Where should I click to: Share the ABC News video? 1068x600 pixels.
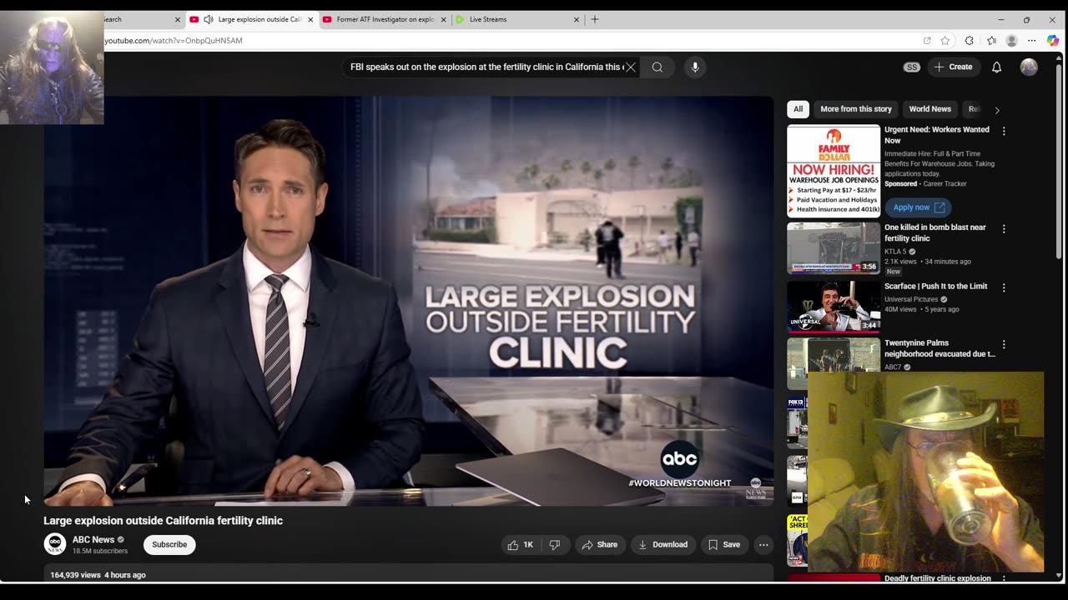(600, 545)
